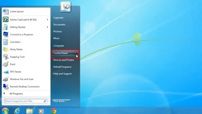Select Adobe Captivate 6 (64 Bit) label
The height and width of the screenshot is (114, 202).
pyautogui.click(x=23, y=20)
